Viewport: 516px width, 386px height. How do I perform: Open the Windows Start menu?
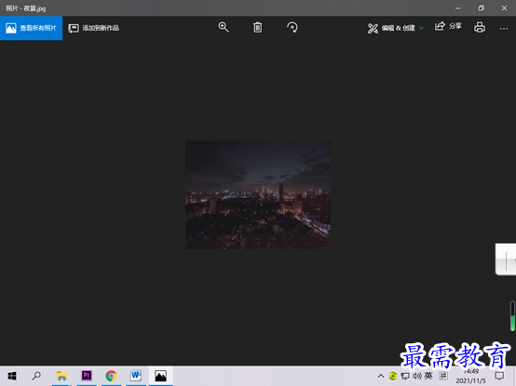point(12,376)
